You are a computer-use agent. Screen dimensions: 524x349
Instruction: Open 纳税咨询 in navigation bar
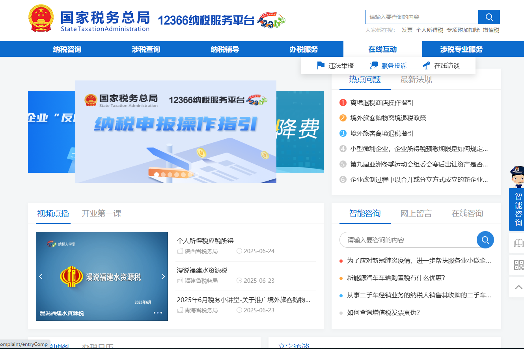(67, 49)
